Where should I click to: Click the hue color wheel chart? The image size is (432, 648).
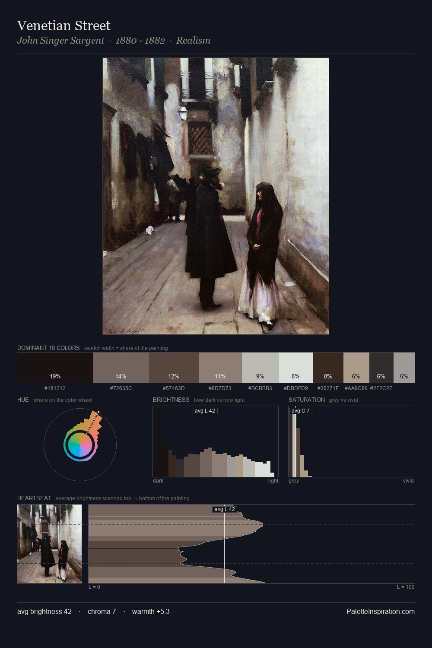(80, 445)
